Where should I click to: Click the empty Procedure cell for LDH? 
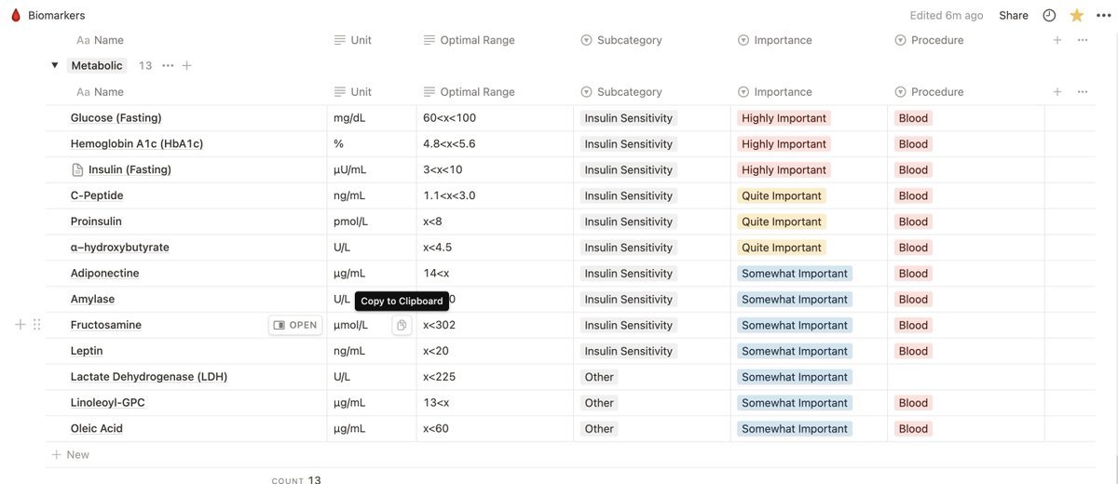pyautogui.click(x=965, y=377)
